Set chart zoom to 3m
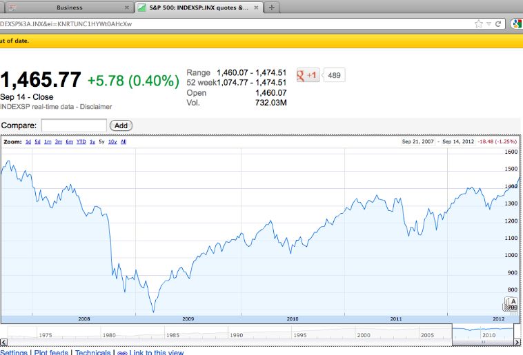This screenshot has width=523, height=355. click(x=59, y=142)
